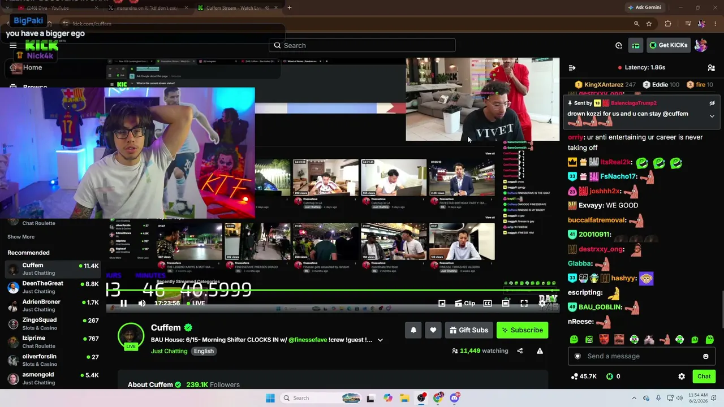724x407 pixels.
Task: Open the Just Chatting category link under Cuffem
Action: [169, 351]
